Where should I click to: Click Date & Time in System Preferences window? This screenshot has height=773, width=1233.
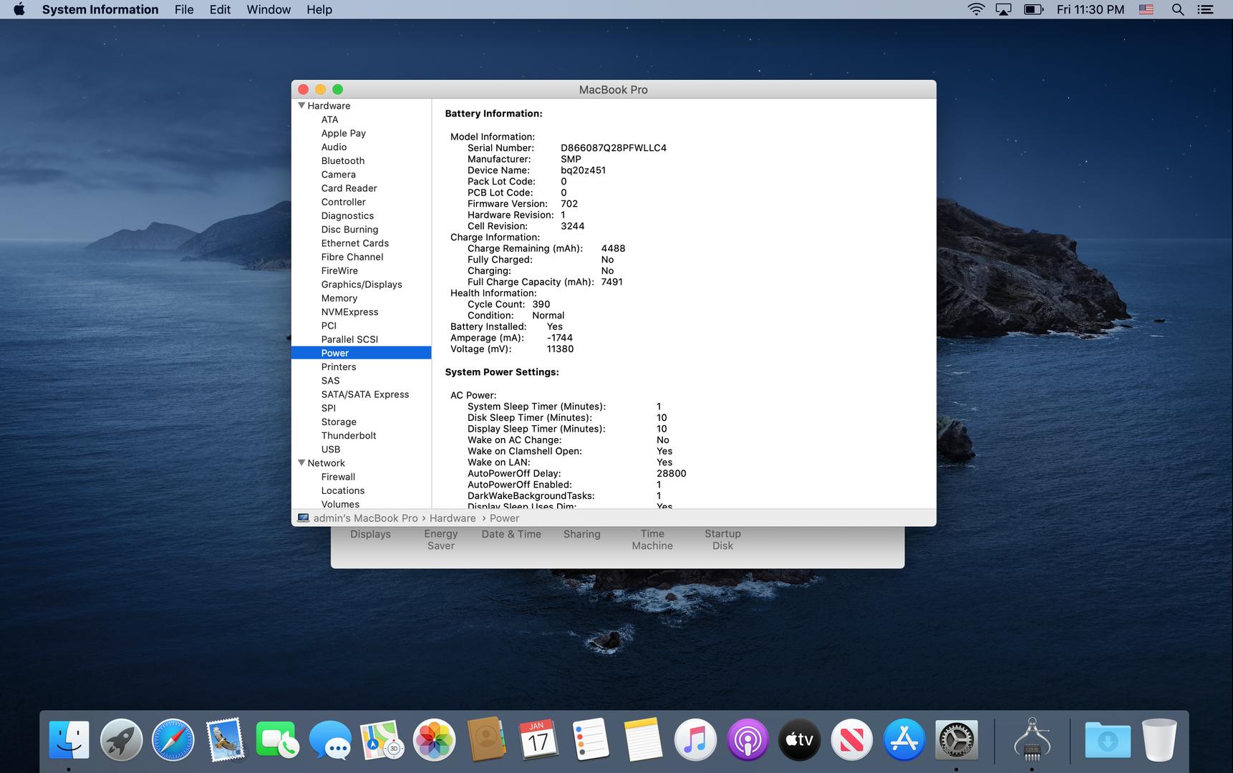click(511, 534)
